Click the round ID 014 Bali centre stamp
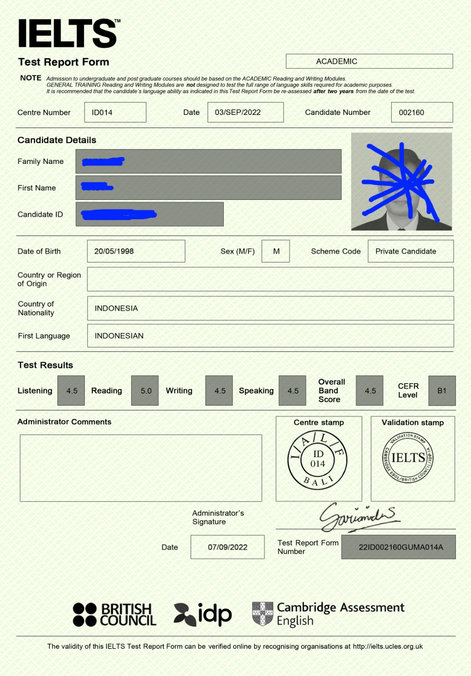This screenshot has width=471, height=676. pyautogui.click(x=317, y=460)
